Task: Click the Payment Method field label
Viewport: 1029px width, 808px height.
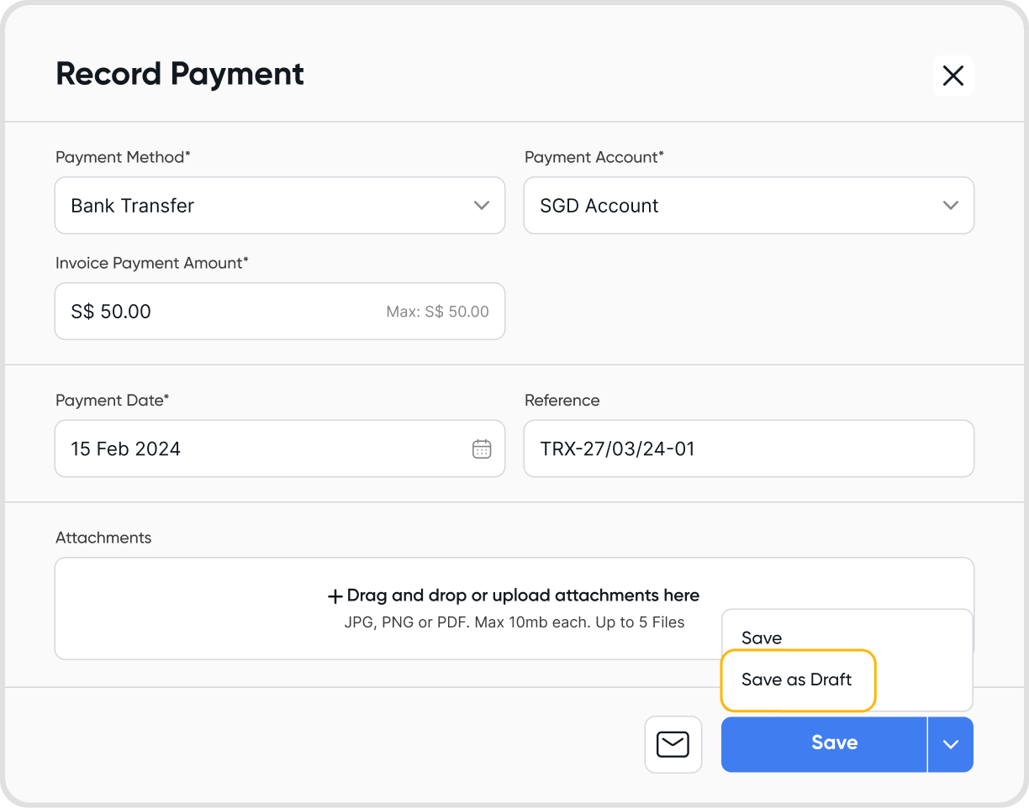Action: (x=123, y=157)
